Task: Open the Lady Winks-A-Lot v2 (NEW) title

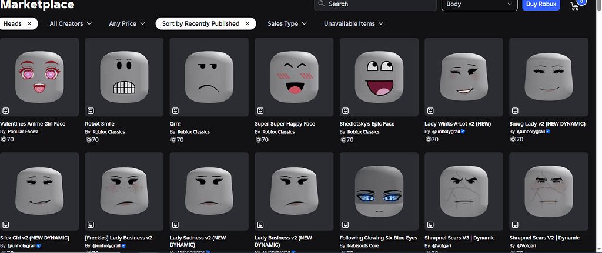Action: tap(457, 124)
